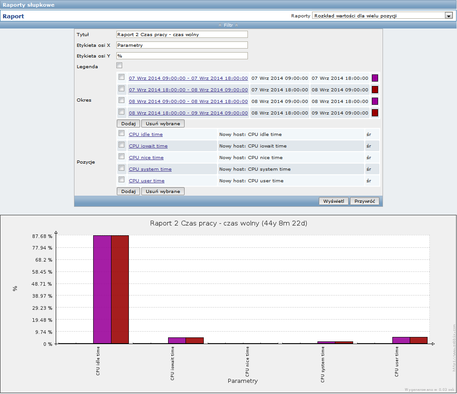Edit the Etykieta osi Y field
Screen dimensions: 457x394
(x=182, y=56)
